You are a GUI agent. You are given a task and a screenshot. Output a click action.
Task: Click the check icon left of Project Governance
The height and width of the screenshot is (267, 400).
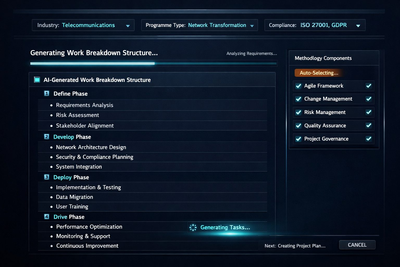298,139
